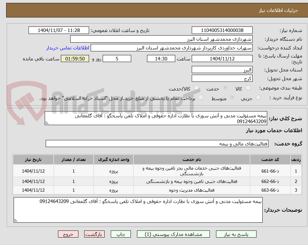
Task: Click the service name cell in row 1
Action: (192, 171)
